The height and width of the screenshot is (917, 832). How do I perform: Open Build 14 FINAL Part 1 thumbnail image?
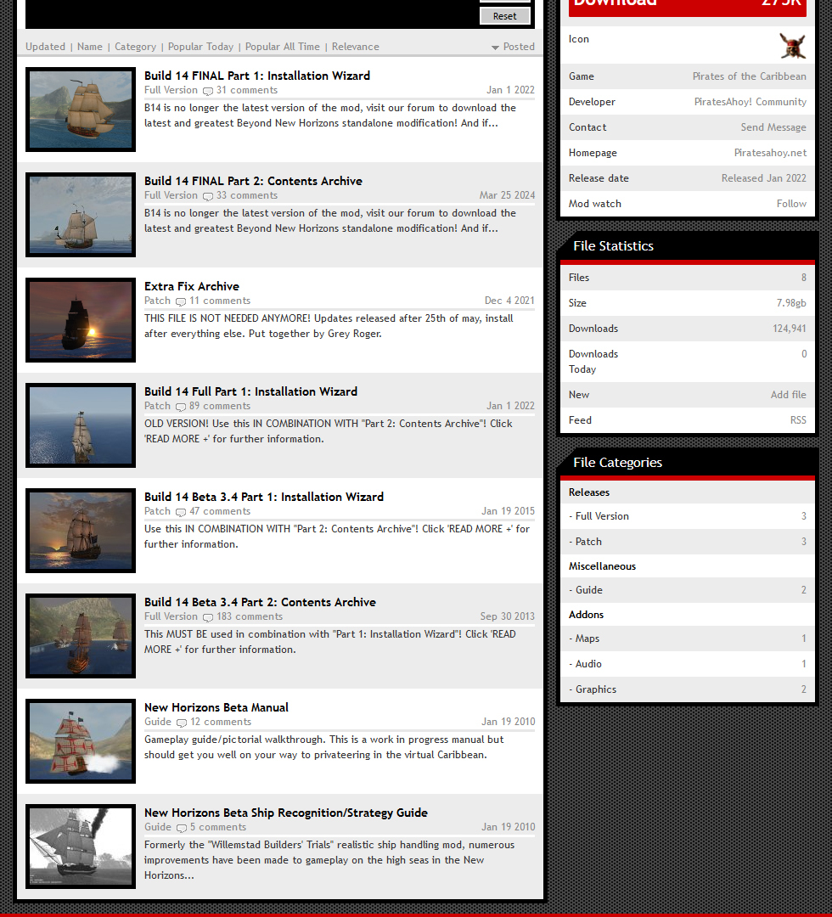[81, 110]
